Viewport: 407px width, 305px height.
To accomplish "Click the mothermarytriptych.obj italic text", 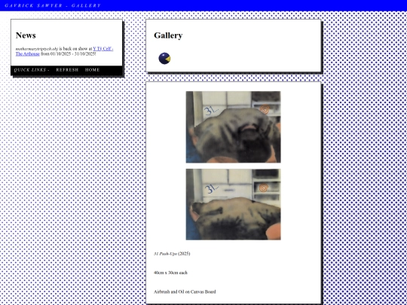I will pyautogui.click(x=37, y=49).
